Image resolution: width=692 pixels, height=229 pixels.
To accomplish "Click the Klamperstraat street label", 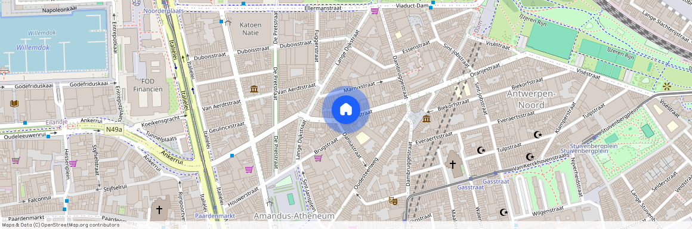I will (566, 117).
